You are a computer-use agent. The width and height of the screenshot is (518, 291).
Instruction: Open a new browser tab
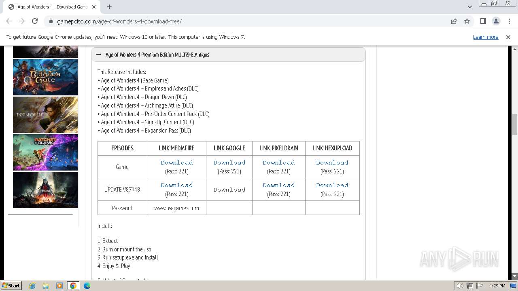tap(109, 7)
